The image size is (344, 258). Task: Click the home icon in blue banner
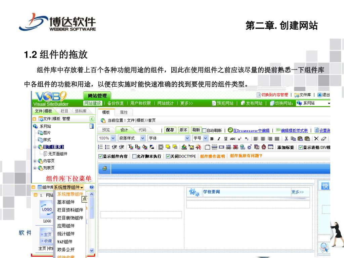[x=105, y=169]
